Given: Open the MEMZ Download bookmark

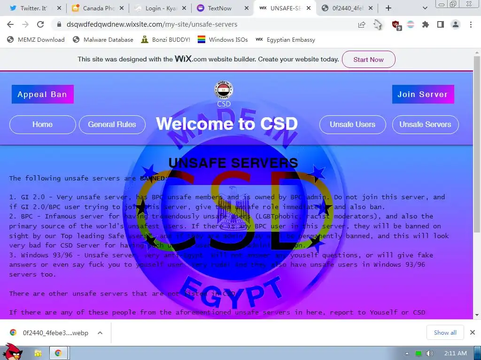Looking at the screenshot, I should (x=36, y=40).
